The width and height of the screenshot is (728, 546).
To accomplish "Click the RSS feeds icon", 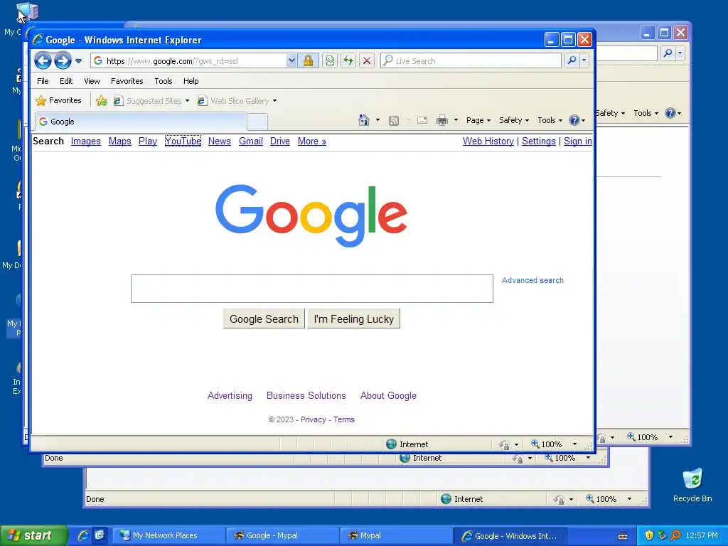I will pos(394,121).
